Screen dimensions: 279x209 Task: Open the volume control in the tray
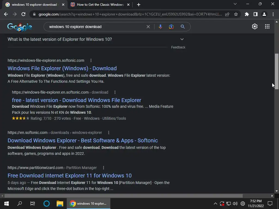235,204
